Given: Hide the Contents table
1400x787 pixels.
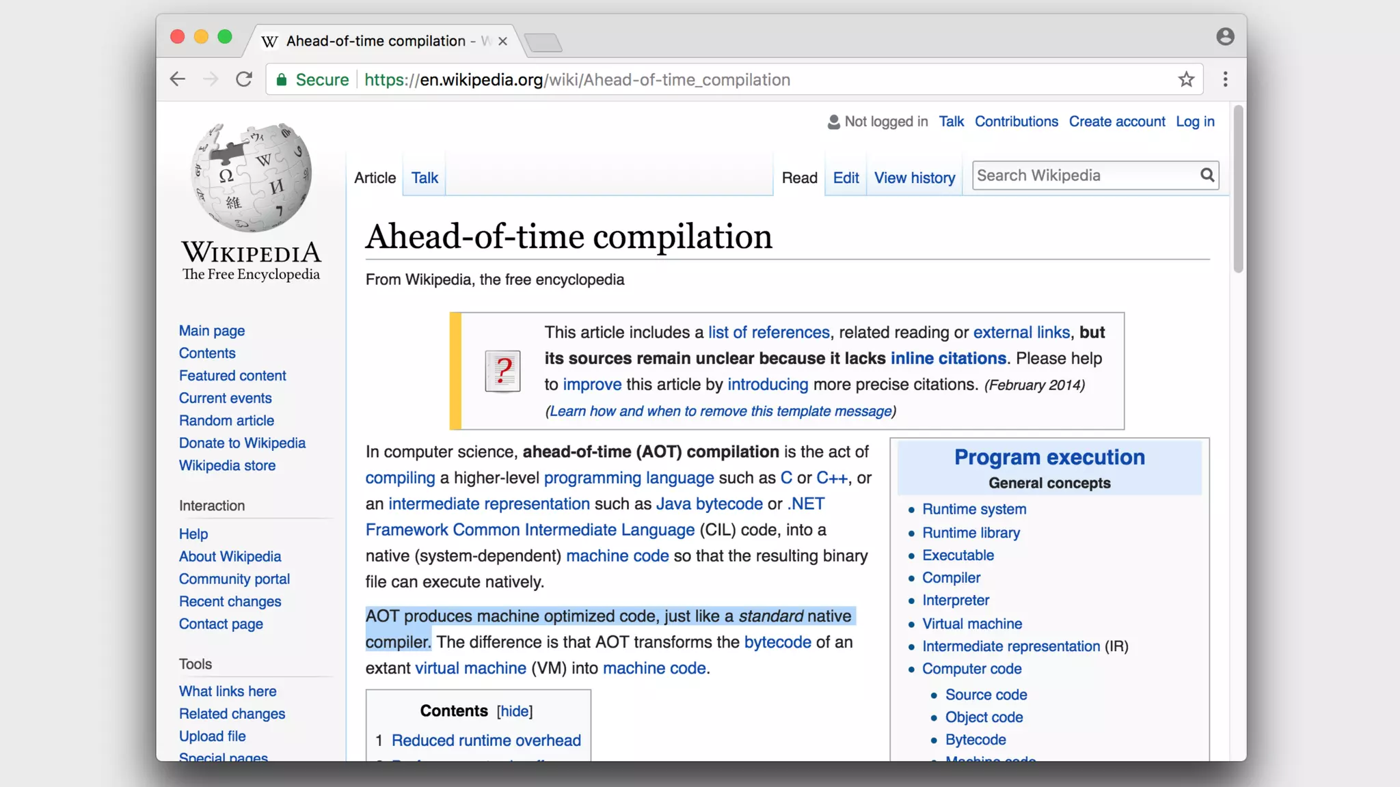Looking at the screenshot, I should point(515,711).
